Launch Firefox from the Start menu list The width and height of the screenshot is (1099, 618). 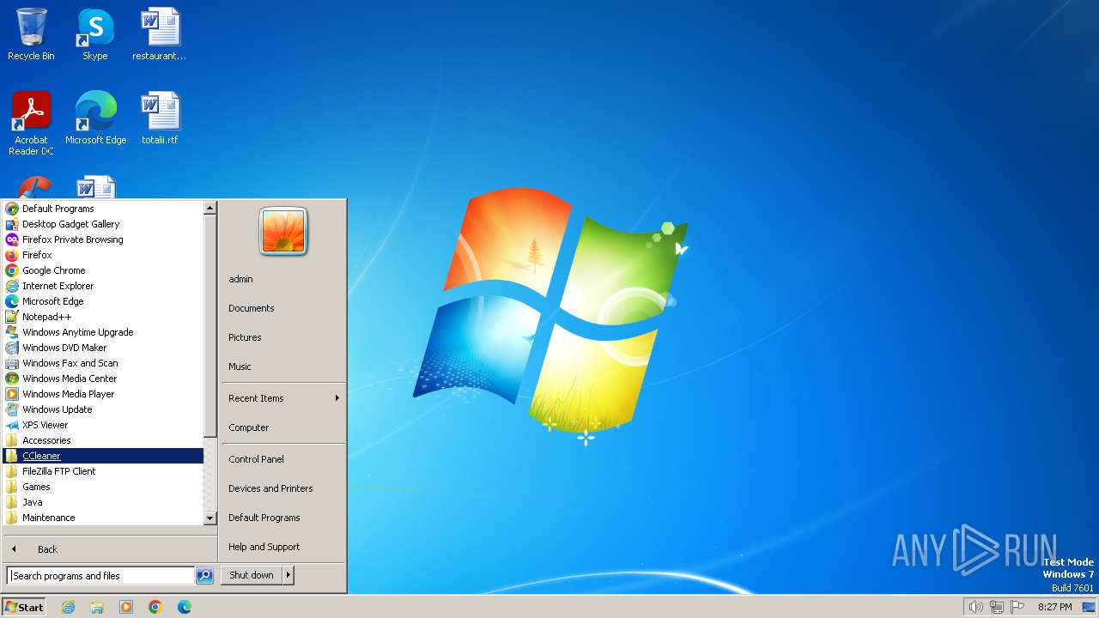[x=103, y=255]
